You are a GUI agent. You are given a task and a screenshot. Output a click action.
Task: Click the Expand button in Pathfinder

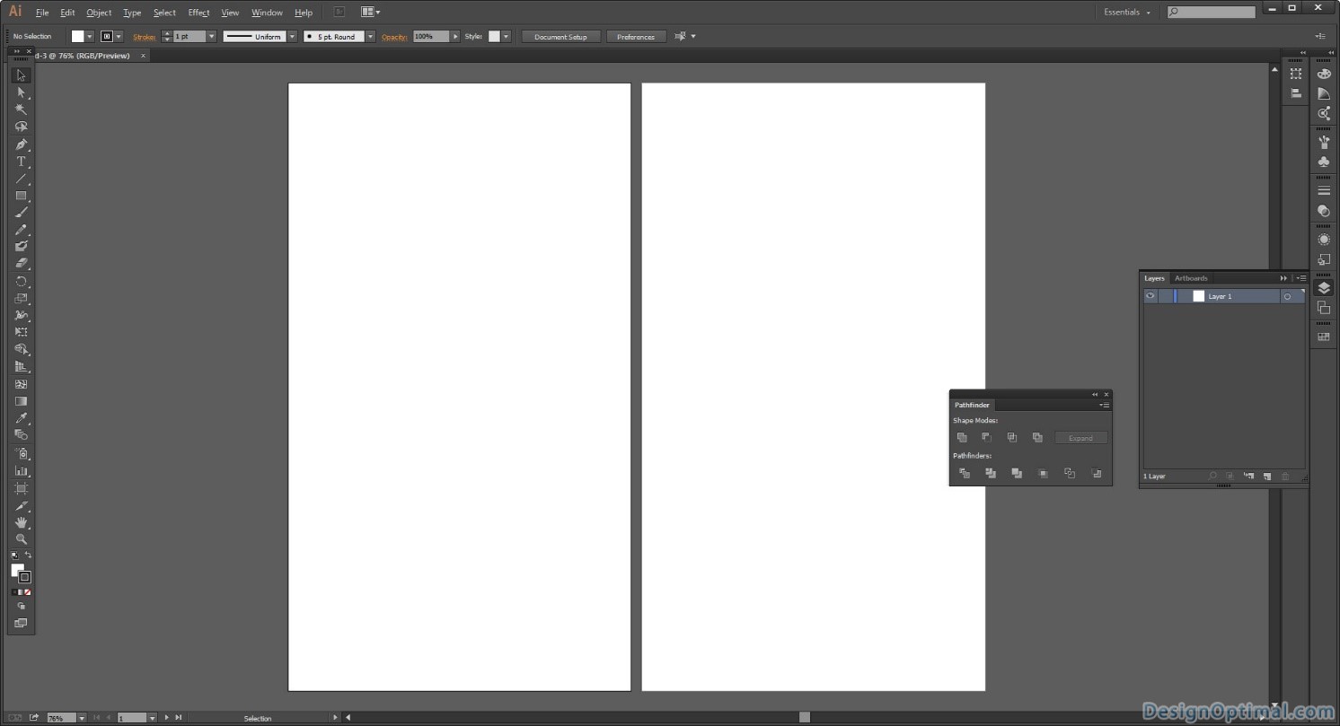(x=1080, y=438)
